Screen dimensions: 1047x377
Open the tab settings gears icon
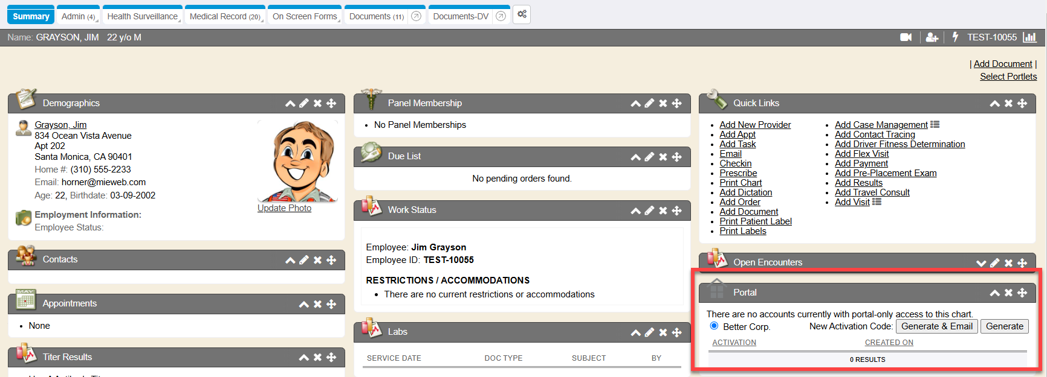pyautogui.click(x=522, y=14)
